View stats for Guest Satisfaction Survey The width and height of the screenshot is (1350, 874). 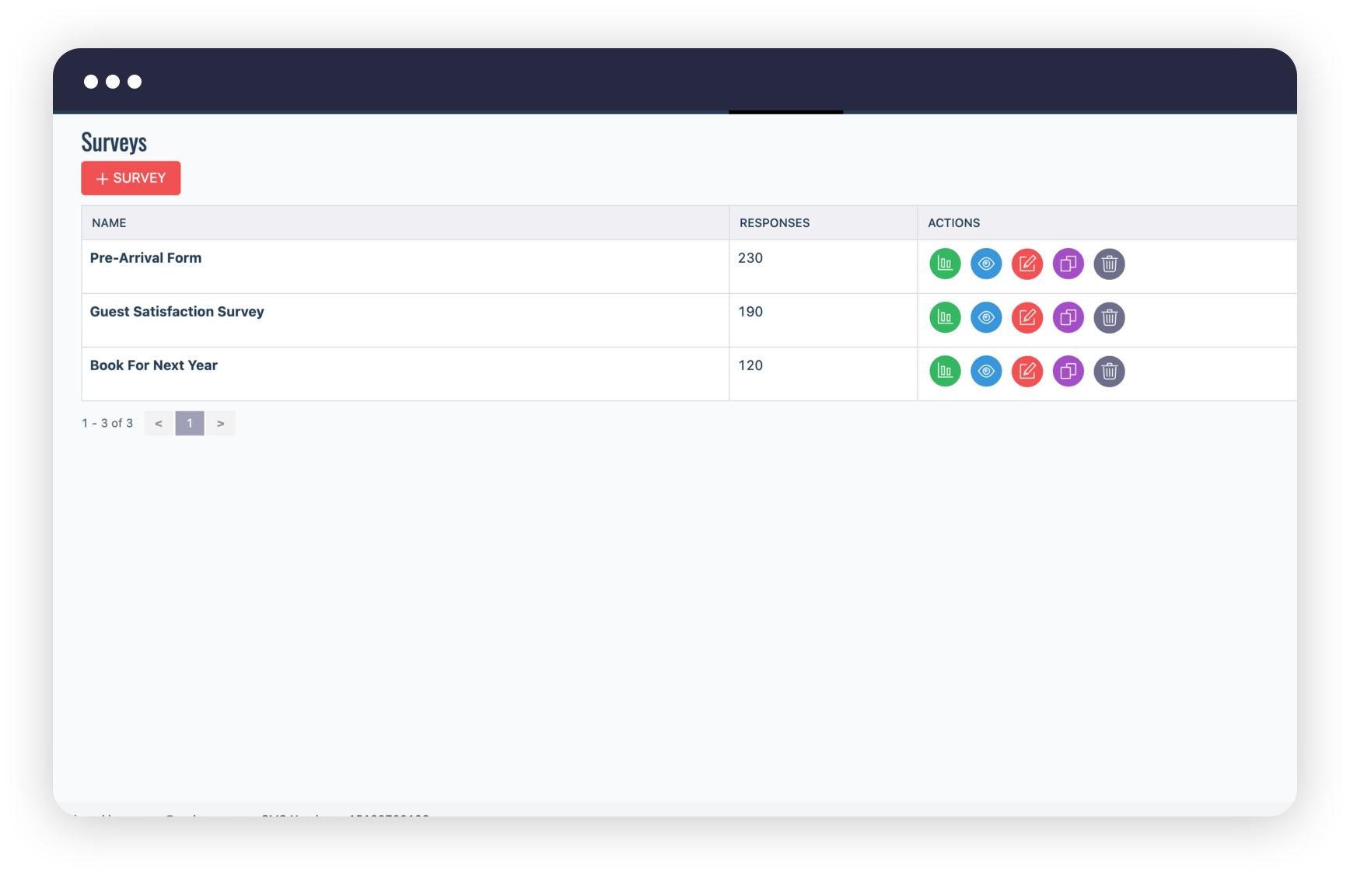click(x=945, y=317)
